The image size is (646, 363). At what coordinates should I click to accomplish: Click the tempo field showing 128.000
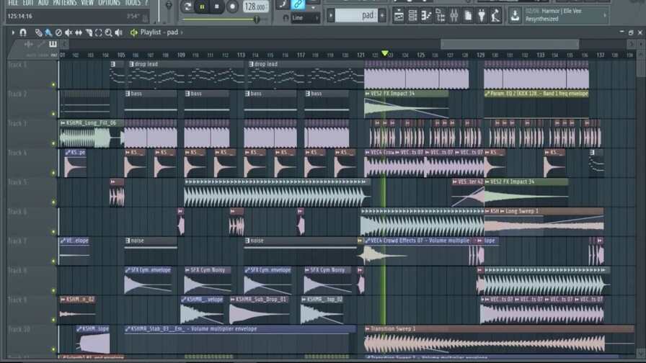tap(255, 7)
